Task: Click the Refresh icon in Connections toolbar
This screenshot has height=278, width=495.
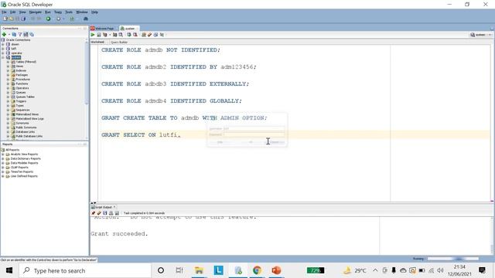Action: 14,34
